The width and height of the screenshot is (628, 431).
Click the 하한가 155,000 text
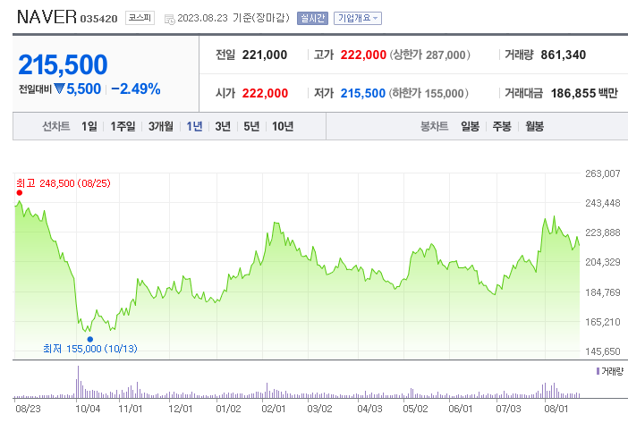coord(429,93)
